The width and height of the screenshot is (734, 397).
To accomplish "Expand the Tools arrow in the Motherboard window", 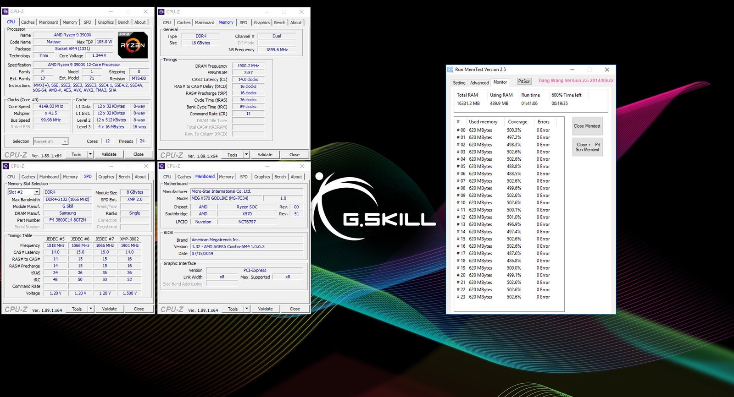I will point(246,309).
